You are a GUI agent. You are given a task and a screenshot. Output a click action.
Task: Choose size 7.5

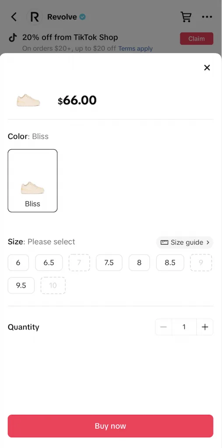[109, 262]
